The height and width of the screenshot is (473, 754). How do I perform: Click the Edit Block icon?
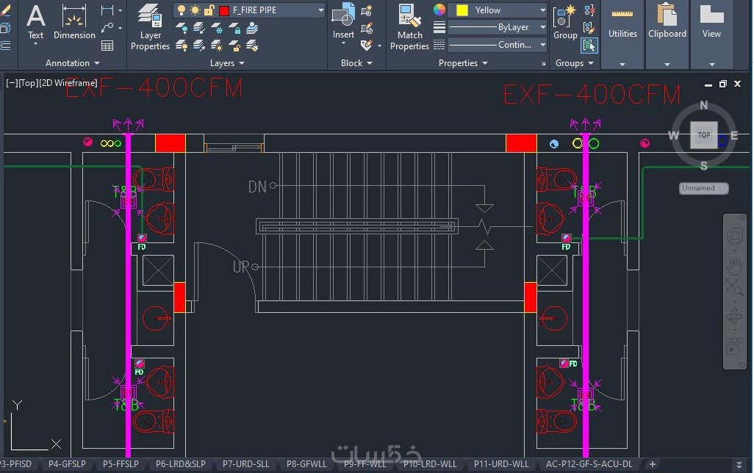click(x=367, y=28)
